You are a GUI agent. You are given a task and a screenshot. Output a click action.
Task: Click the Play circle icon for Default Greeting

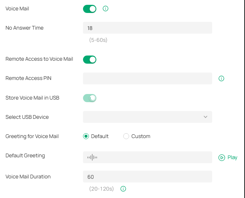coord(222,157)
